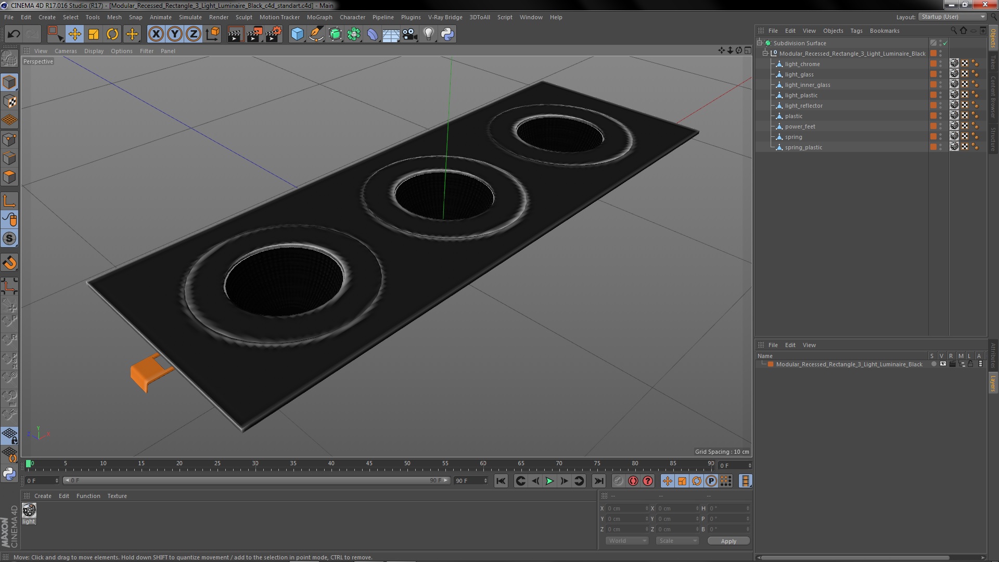Open Object Manager Tags menu
Screen dimensions: 999x562
(x=856, y=31)
